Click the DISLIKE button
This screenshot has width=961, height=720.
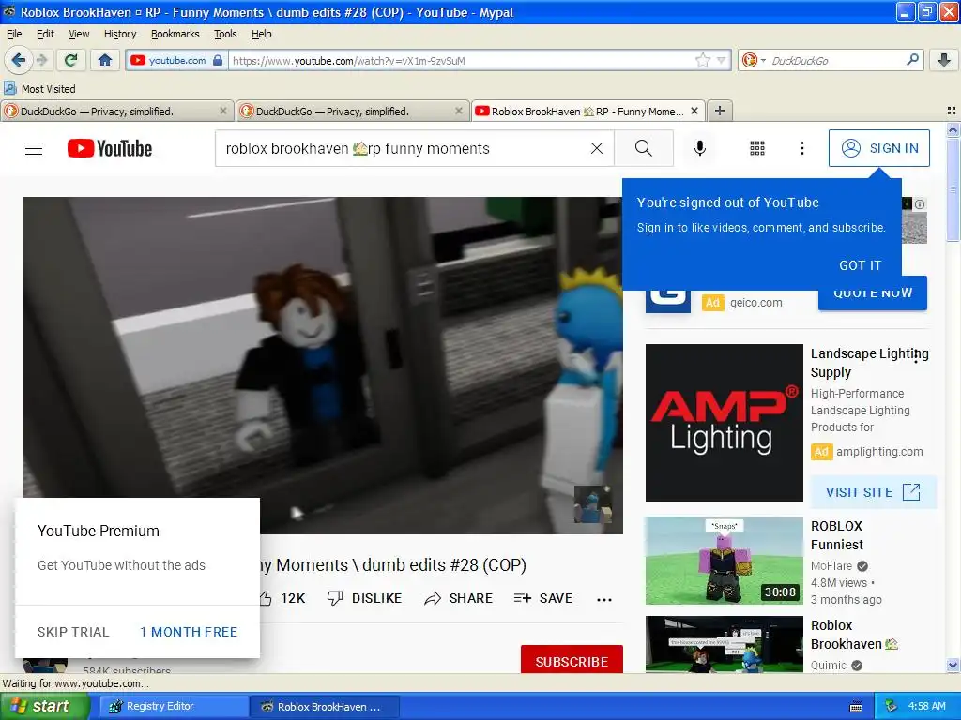point(364,598)
